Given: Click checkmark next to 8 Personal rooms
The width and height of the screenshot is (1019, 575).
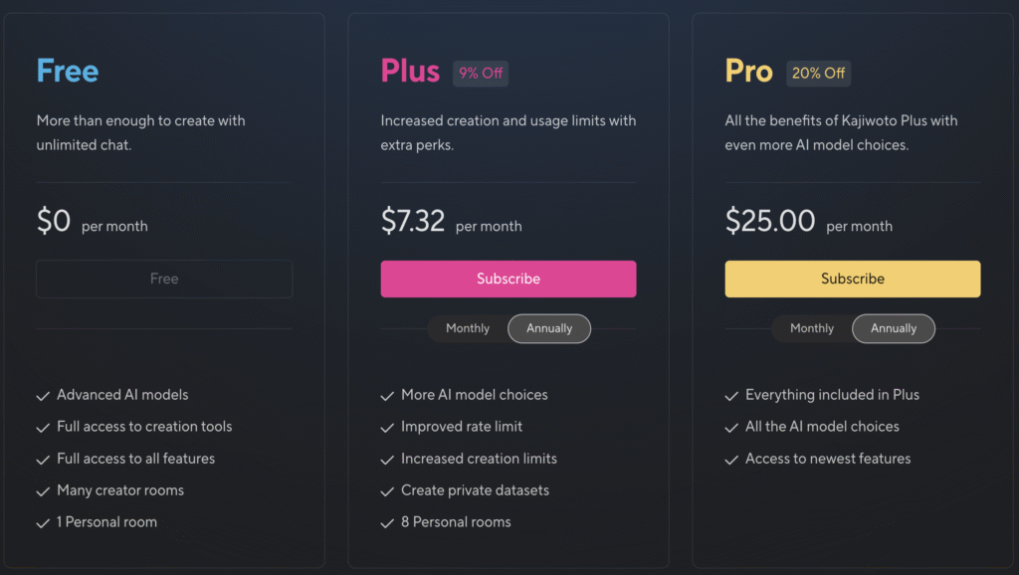Looking at the screenshot, I should 387,523.
